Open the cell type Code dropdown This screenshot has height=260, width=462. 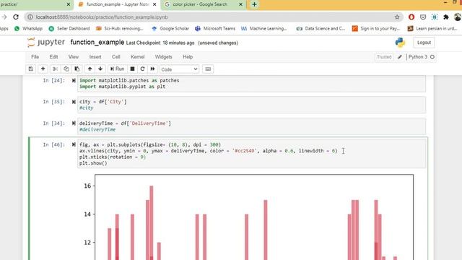coord(179,69)
